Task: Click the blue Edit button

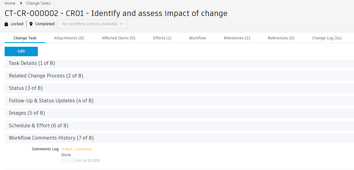Action: (x=21, y=51)
